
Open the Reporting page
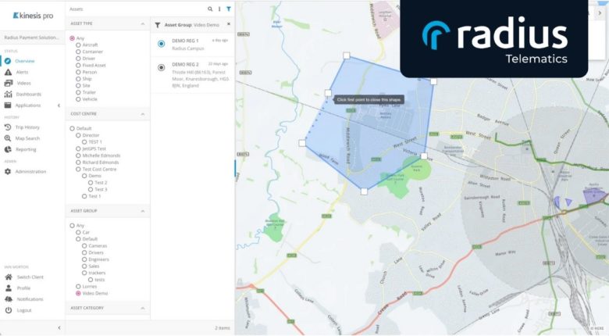point(26,149)
